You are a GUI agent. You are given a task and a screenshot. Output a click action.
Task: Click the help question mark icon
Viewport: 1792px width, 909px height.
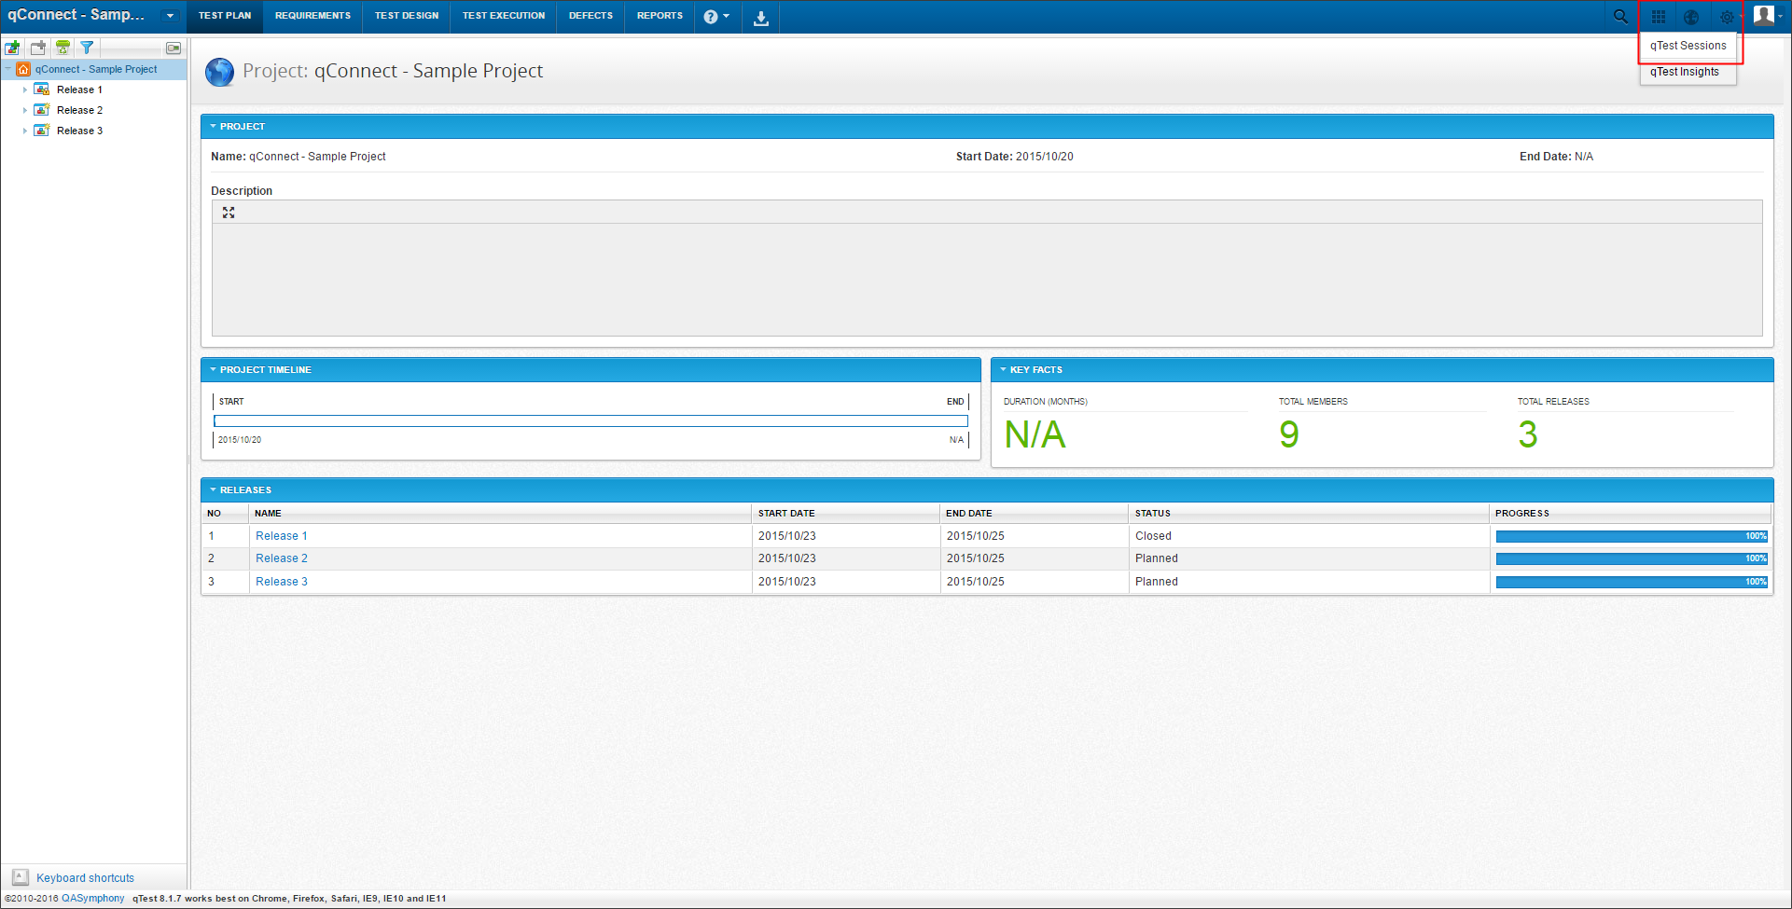[x=711, y=17]
